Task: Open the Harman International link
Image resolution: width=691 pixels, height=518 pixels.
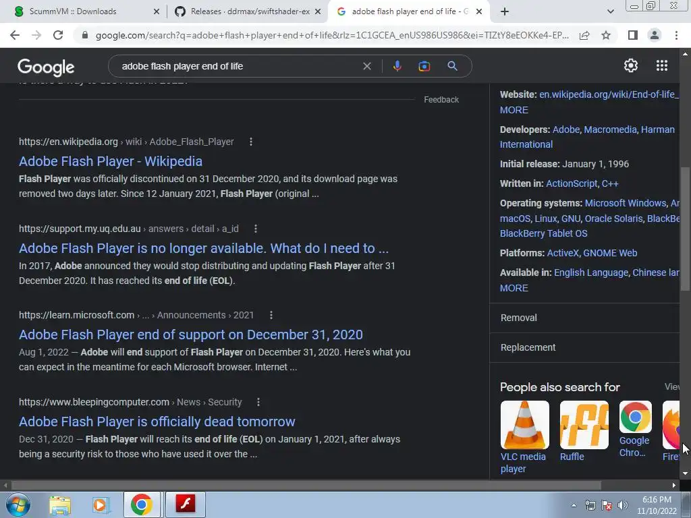Action: (x=587, y=137)
